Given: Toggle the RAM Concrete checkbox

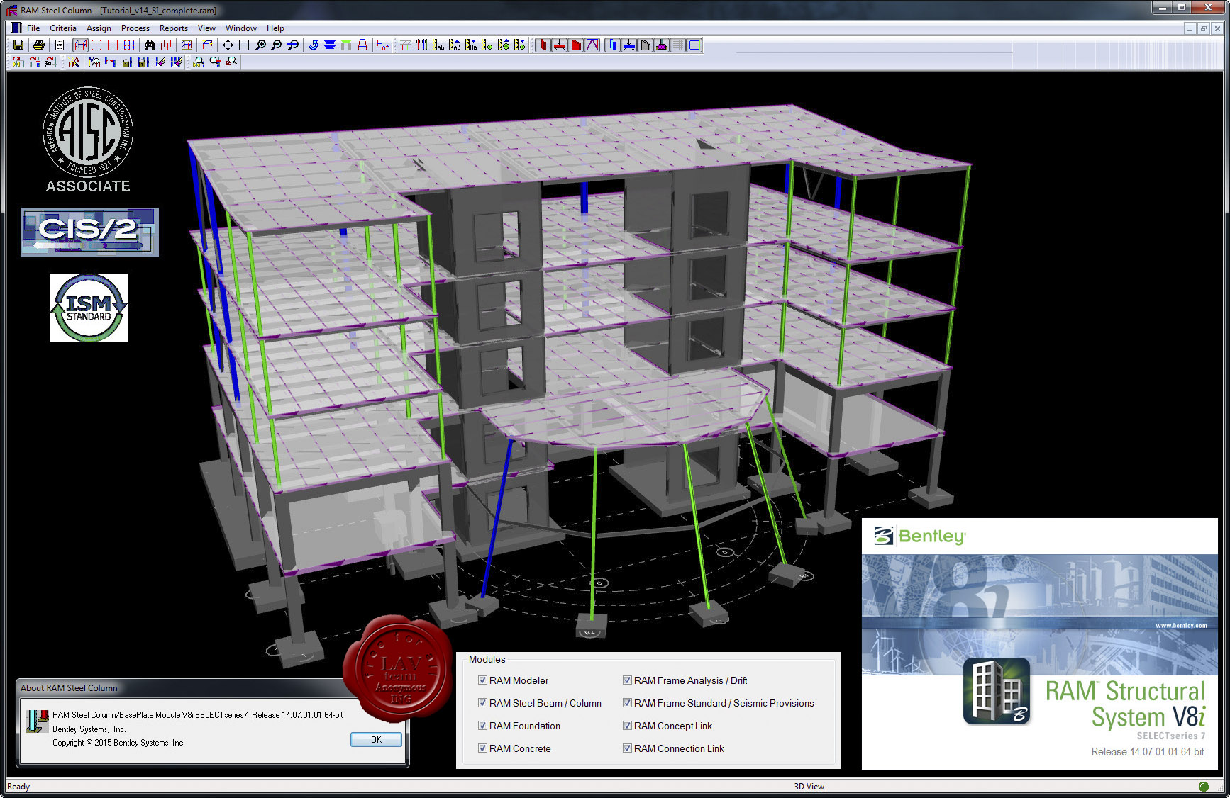Looking at the screenshot, I should tap(482, 748).
